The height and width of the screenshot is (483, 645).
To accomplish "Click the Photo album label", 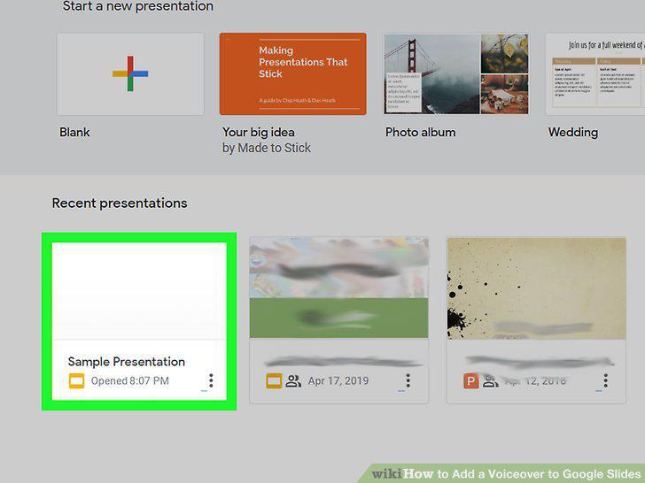I will [x=420, y=133].
